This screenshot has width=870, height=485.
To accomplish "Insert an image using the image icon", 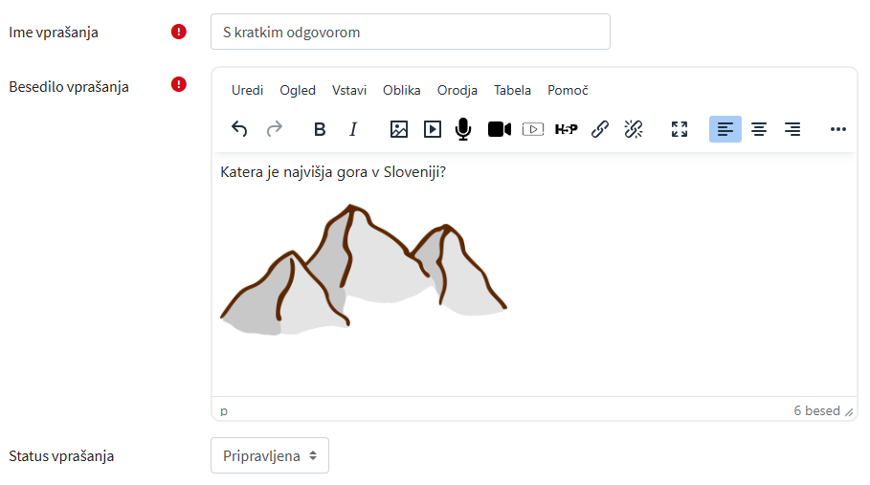I will pos(399,129).
